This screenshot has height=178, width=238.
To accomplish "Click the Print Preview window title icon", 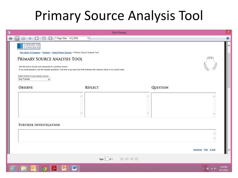I will [9, 32].
